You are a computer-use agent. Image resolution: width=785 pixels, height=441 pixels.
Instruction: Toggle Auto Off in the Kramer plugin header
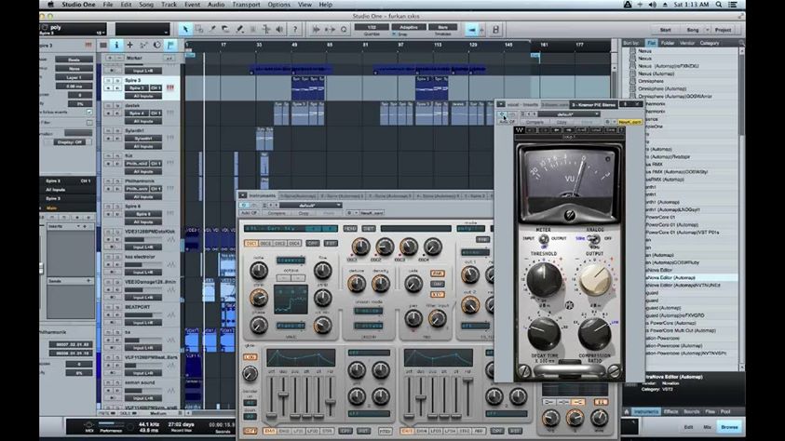tap(507, 122)
